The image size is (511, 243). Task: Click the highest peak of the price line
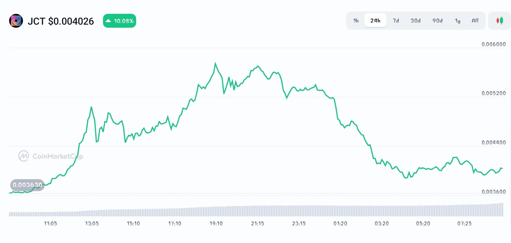[x=215, y=63]
